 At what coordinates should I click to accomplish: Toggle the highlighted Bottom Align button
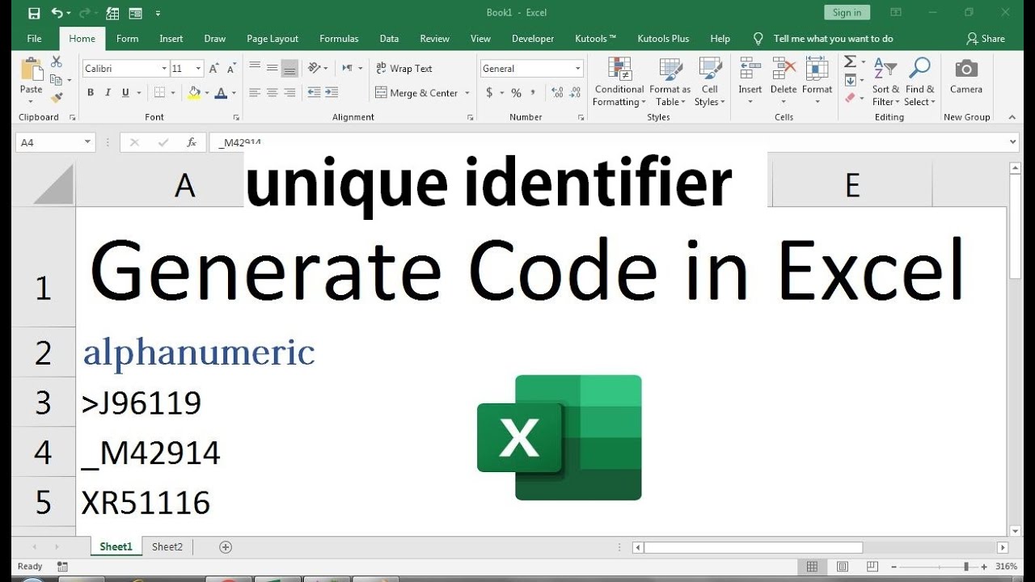pyautogui.click(x=289, y=68)
